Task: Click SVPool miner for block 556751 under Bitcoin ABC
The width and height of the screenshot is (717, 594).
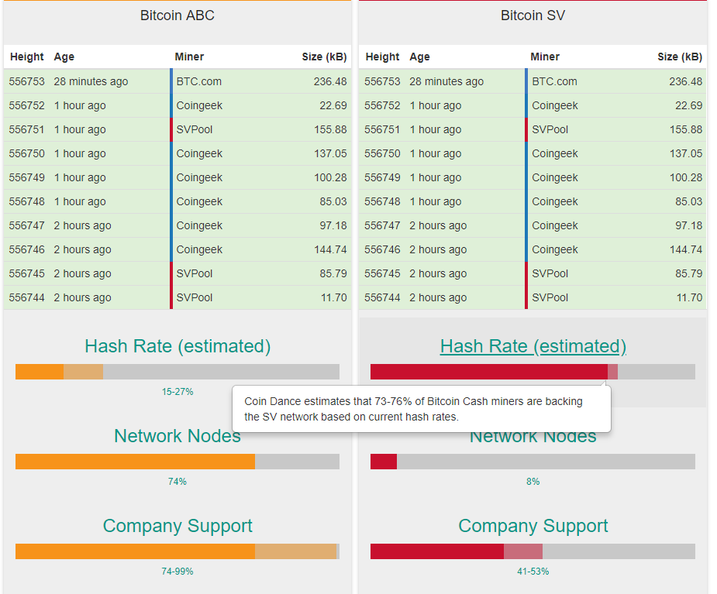Action: (x=195, y=129)
